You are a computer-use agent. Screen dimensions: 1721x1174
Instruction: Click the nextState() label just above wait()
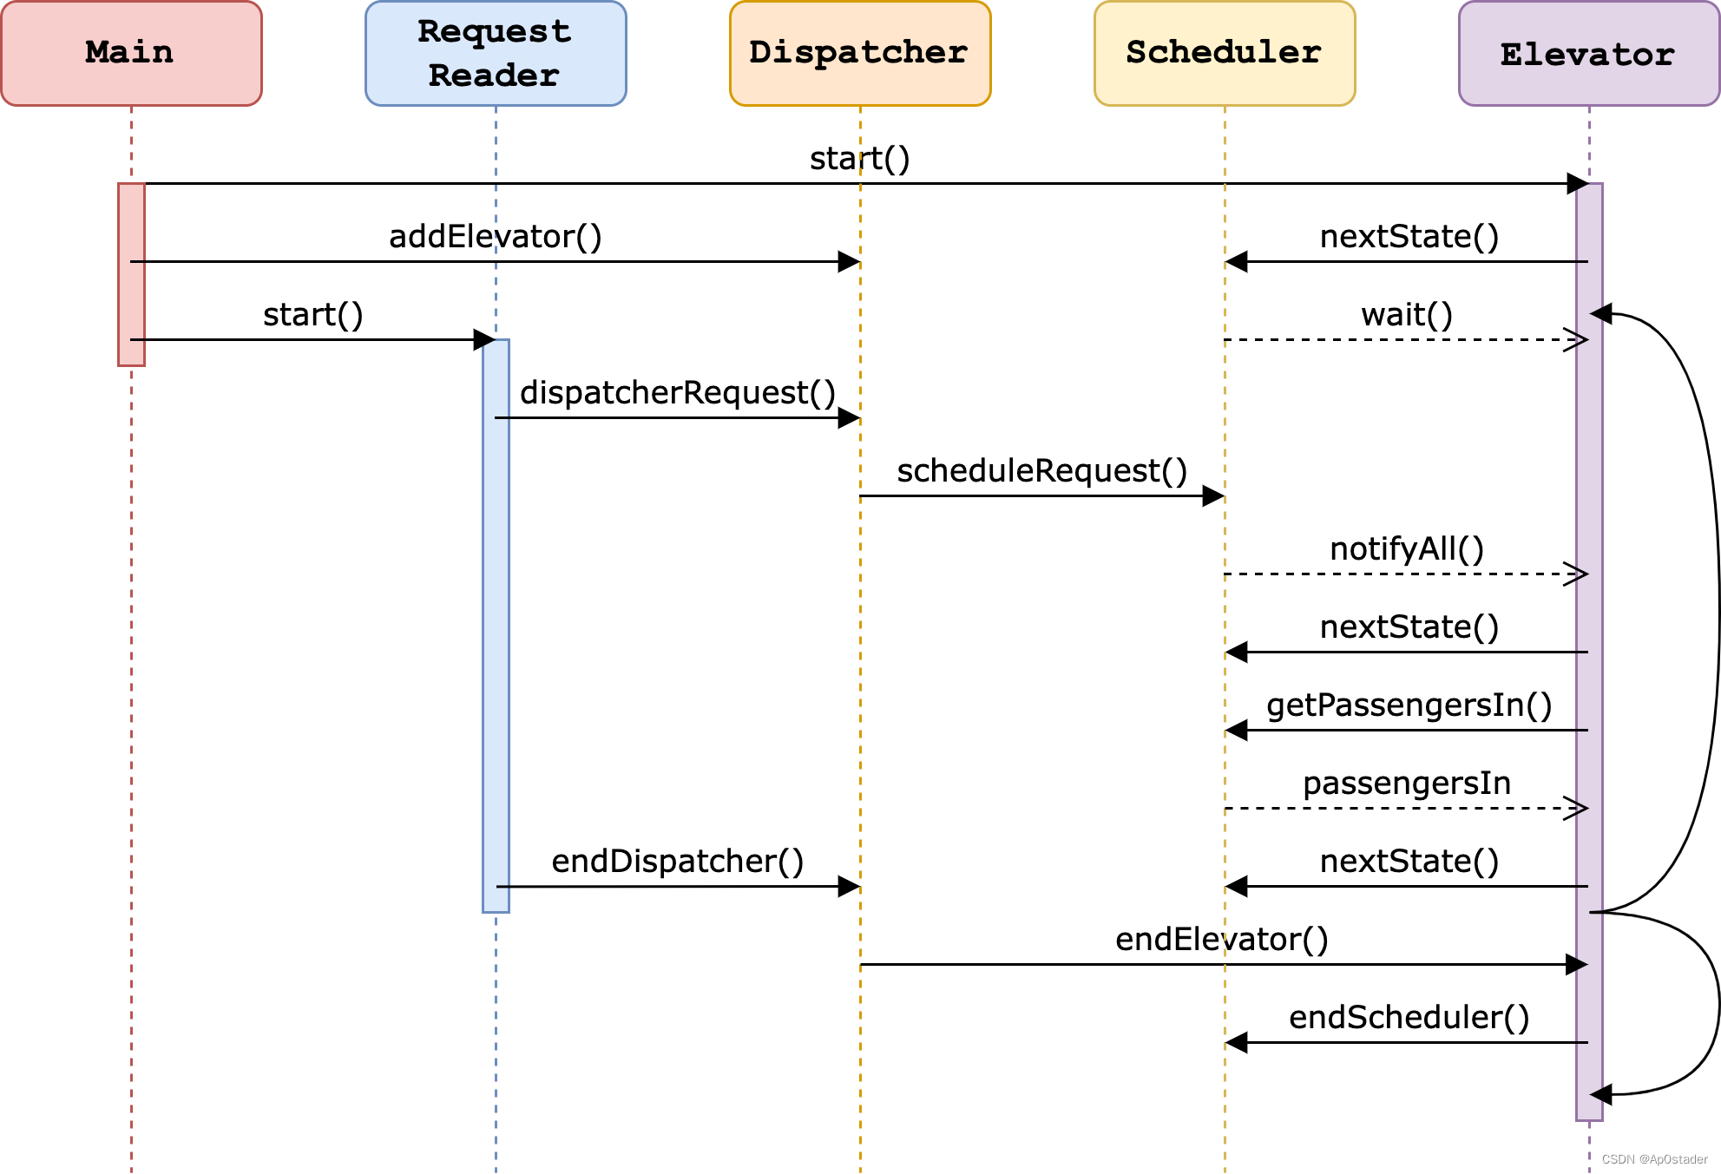tap(1409, 237)
